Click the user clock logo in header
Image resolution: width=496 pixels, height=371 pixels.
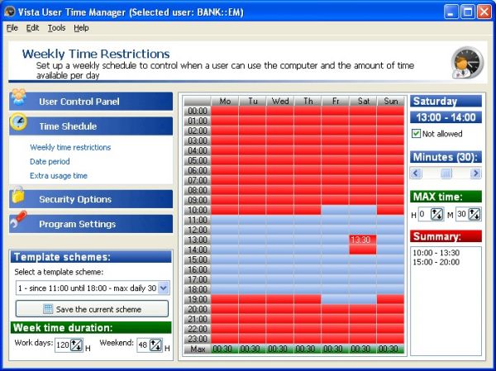click(467, 62)
